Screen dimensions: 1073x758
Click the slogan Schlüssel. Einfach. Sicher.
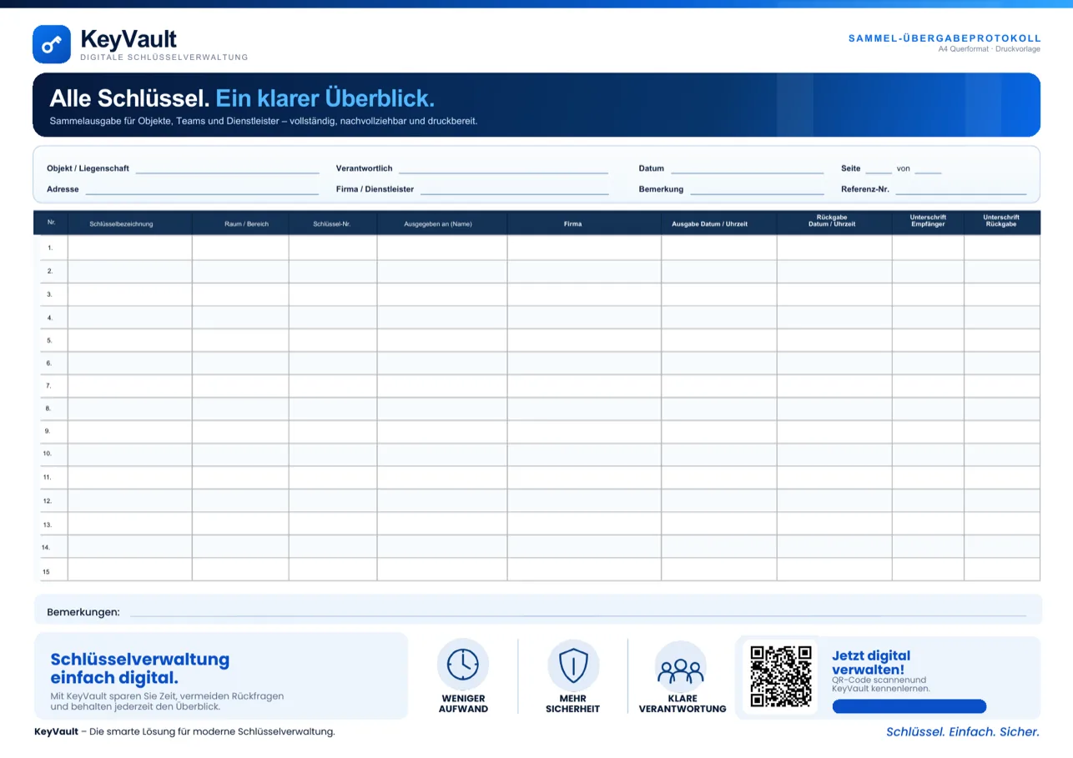click(x=963, y=731)
